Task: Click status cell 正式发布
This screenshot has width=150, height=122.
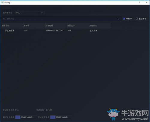Action: point(93,31)
